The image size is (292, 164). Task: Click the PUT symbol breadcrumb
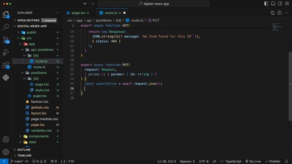(x=154, y=20)
